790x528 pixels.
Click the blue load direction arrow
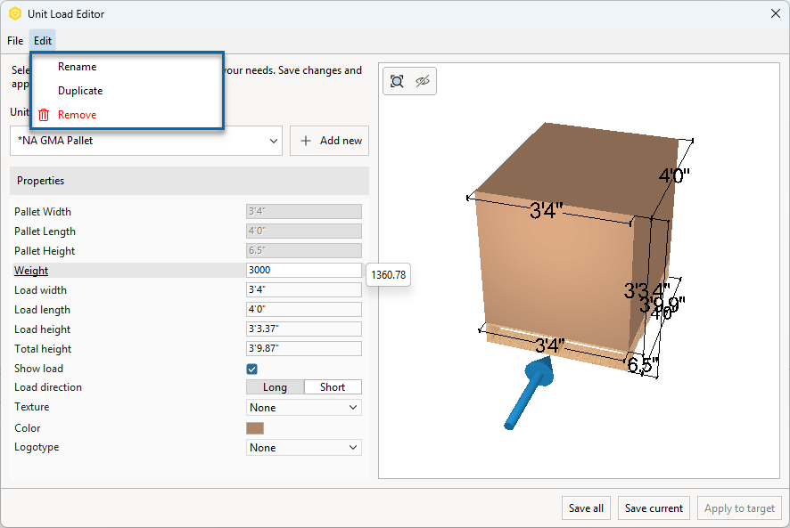[530, 390]
